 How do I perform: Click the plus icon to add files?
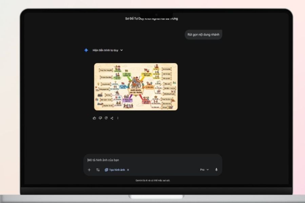click(x=89, y=170)
